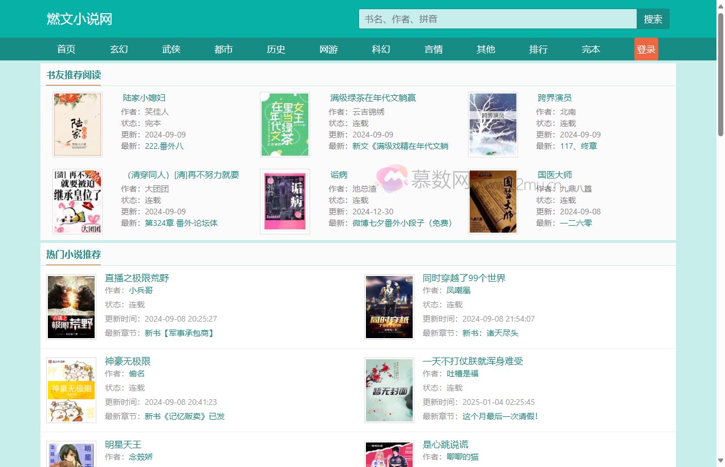Click the 燃文小说网 site logo

[79, 19]
